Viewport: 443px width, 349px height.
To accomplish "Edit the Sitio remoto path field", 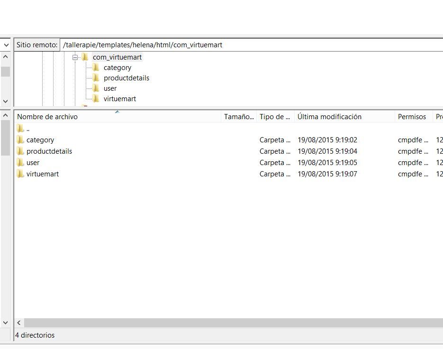I will 251,45.
